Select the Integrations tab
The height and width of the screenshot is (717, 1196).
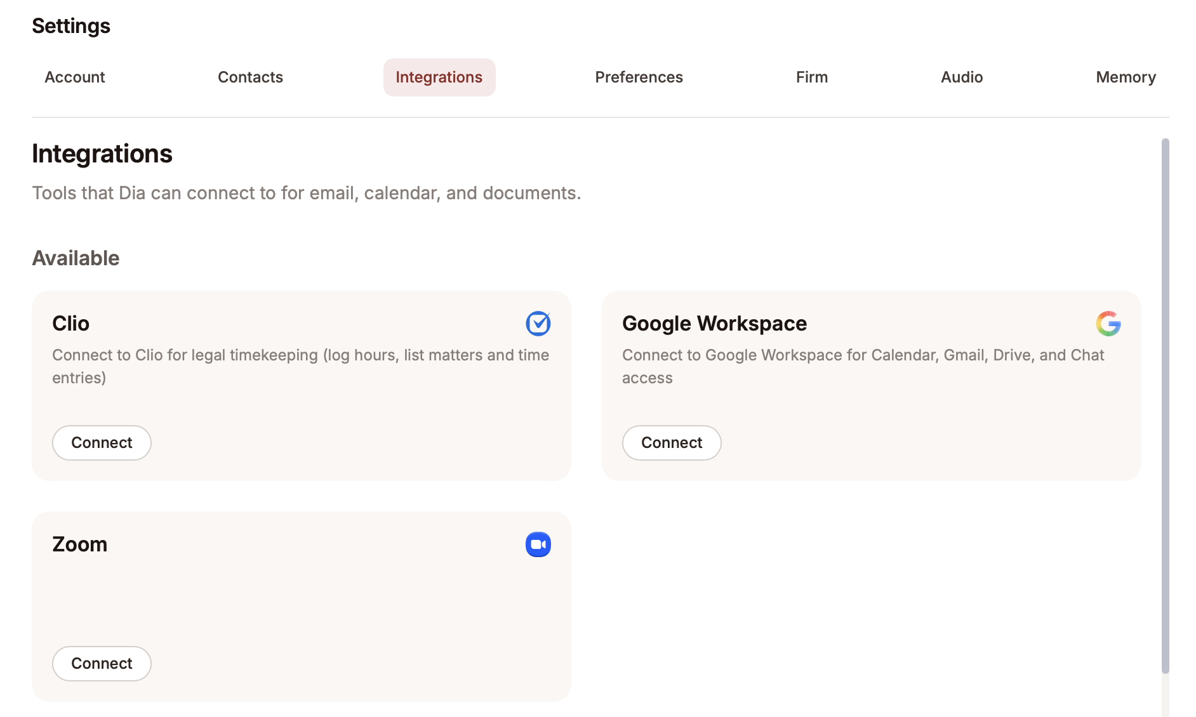pos(439,77)
